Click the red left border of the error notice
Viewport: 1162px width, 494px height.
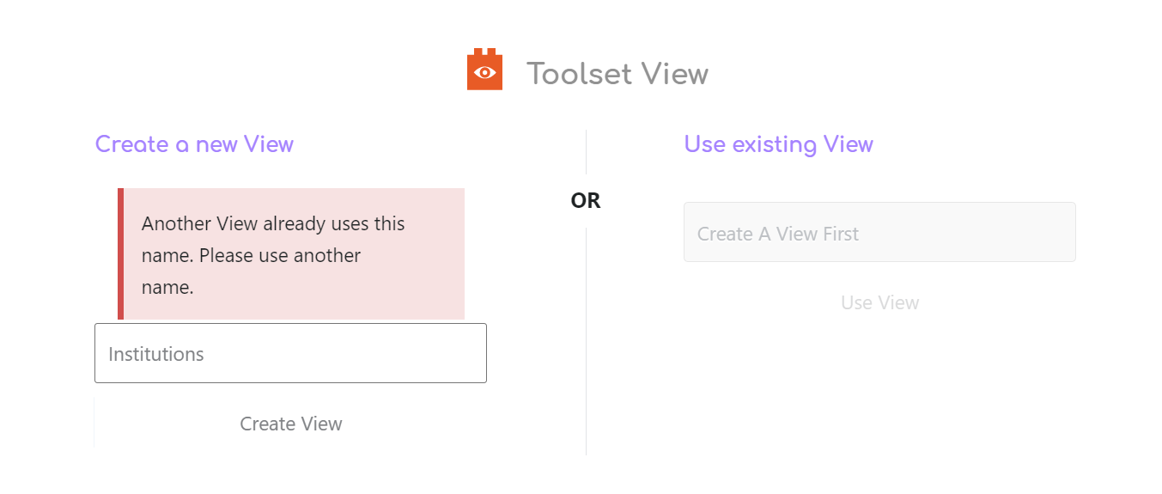pyautogui.click(x=121, y=254)
